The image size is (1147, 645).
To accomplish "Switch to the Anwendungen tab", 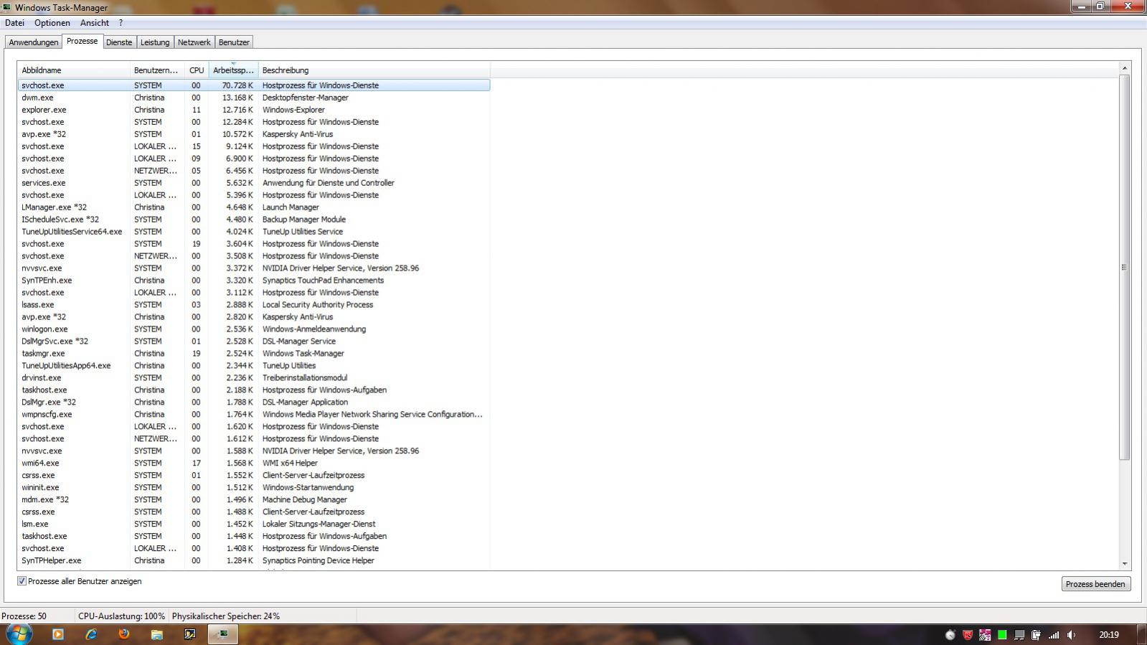I will click(34, 42).
